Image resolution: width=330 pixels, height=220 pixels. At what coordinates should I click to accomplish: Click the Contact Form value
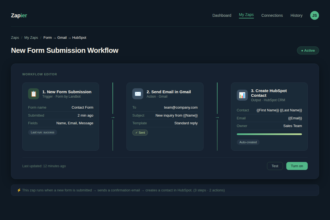tap(82, 108)
